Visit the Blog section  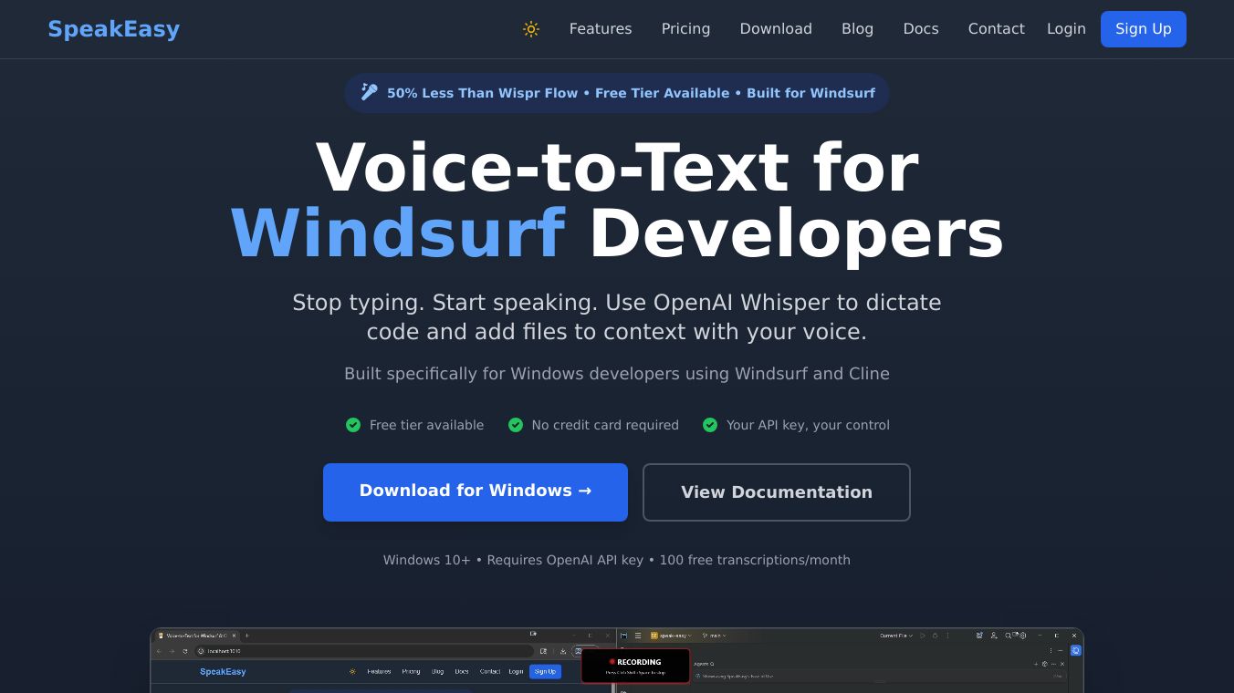[857, 29]
